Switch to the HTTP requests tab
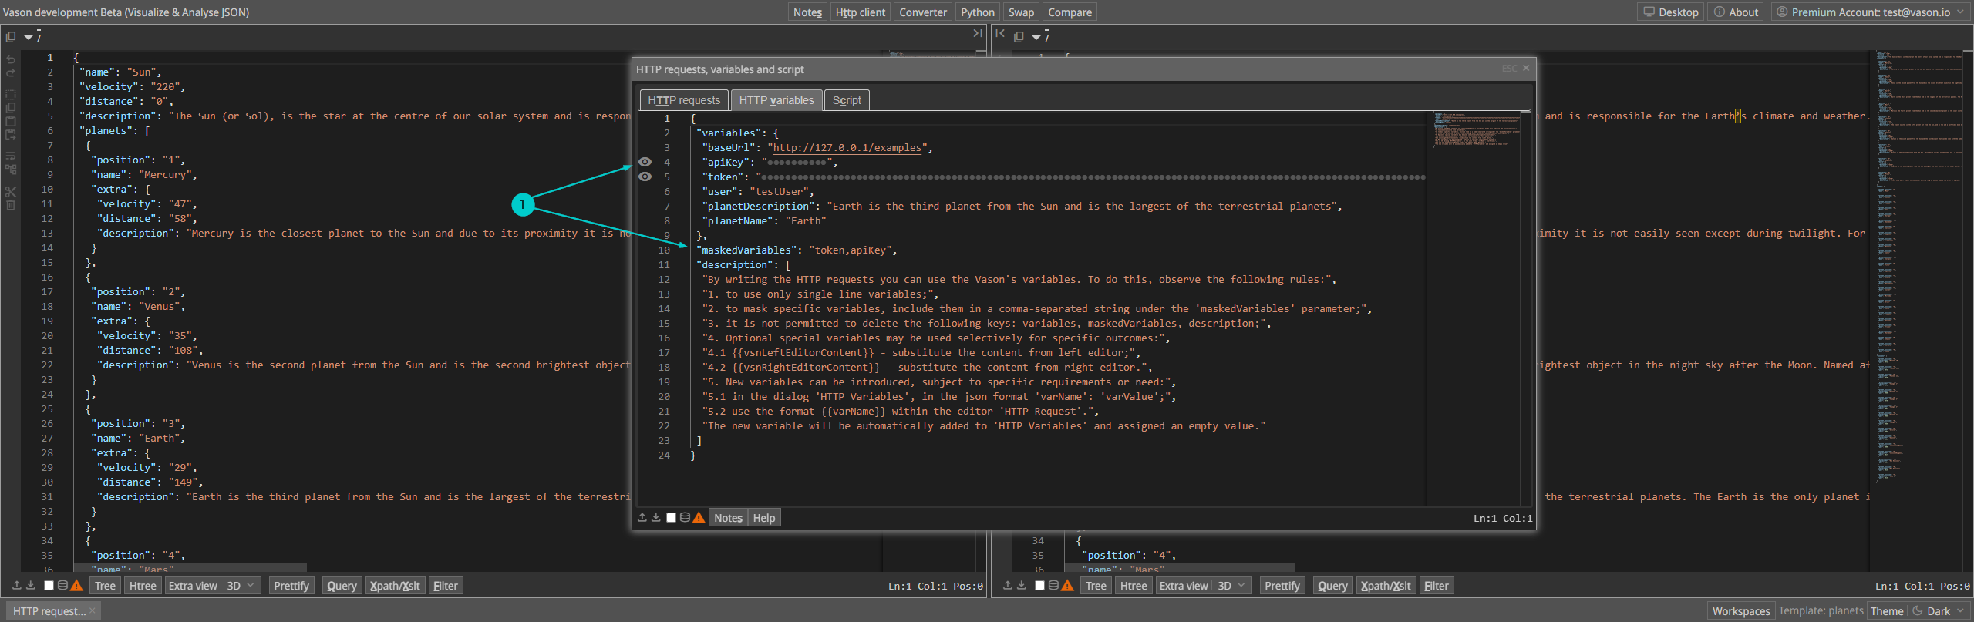 (684, 100)
